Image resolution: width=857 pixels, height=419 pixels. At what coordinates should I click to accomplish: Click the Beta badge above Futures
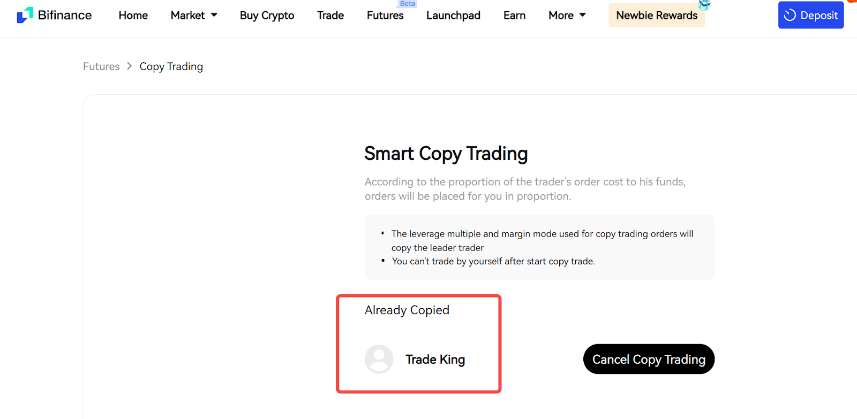click(x=407, y=4)
